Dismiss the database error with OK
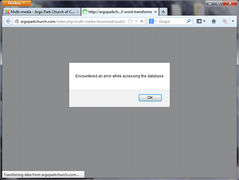 pos(150,98)
